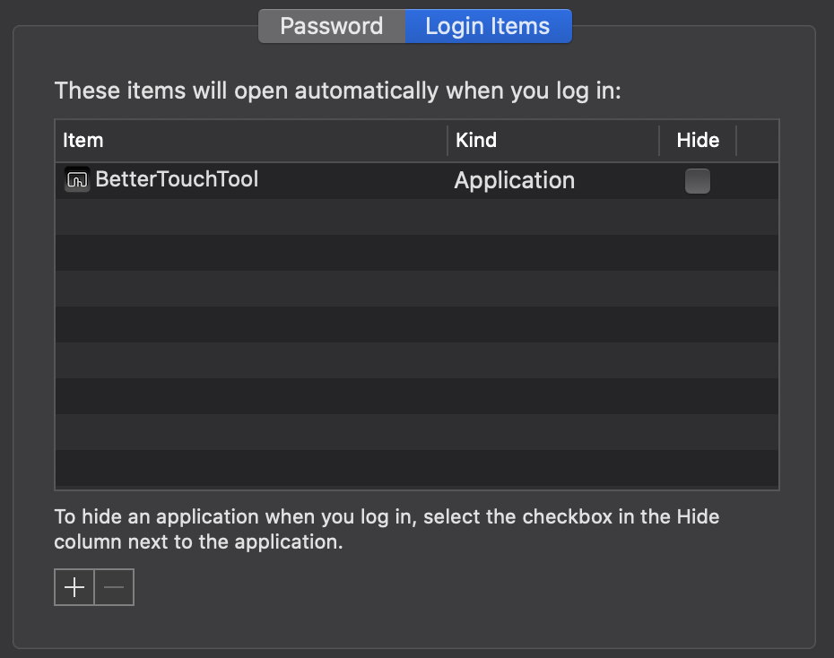Image resolution: width=834 pixels, height=658 pixels.
Task: Click divider between Kind and Hide headers
Action: (x=659, y=141)
